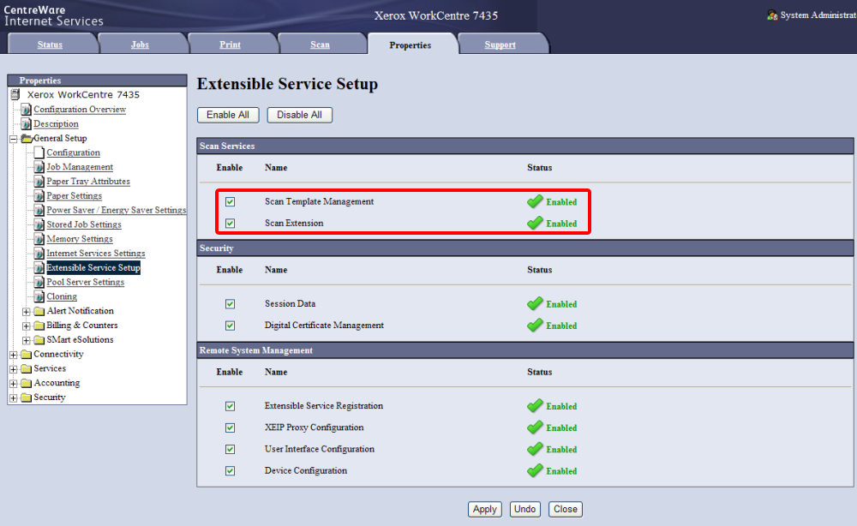Open the Support tab
The width and height of the screenshot is (857, 526).
click(x=500, y=45)
